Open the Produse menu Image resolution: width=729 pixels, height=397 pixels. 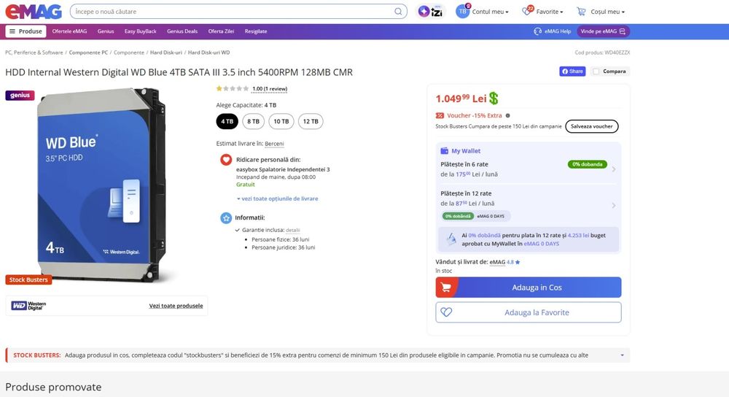point(26,31)
